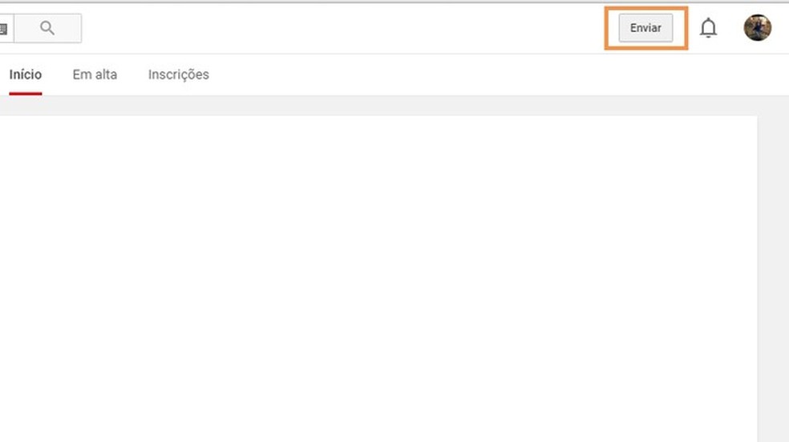Toggle the on-screen keyboard input icon

[4, 29]
